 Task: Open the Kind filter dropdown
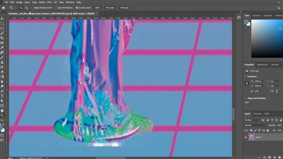click(x=252, y=120)
